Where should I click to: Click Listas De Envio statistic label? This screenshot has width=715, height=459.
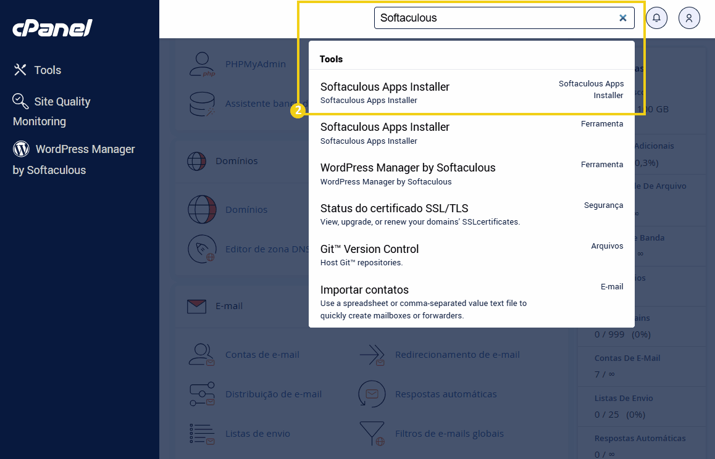[x=624, y=399]
